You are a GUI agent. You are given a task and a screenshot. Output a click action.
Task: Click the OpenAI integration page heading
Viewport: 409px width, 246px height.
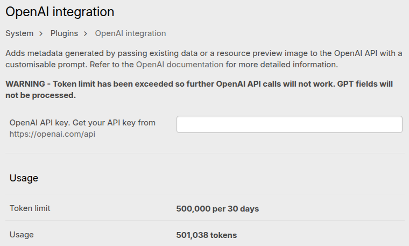60,11
